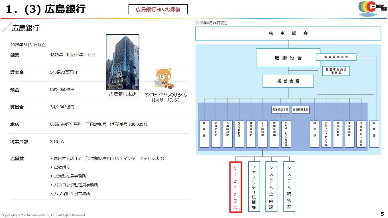
Task: Select the 資金証券部 department box
Action: (x=338, y=134)
